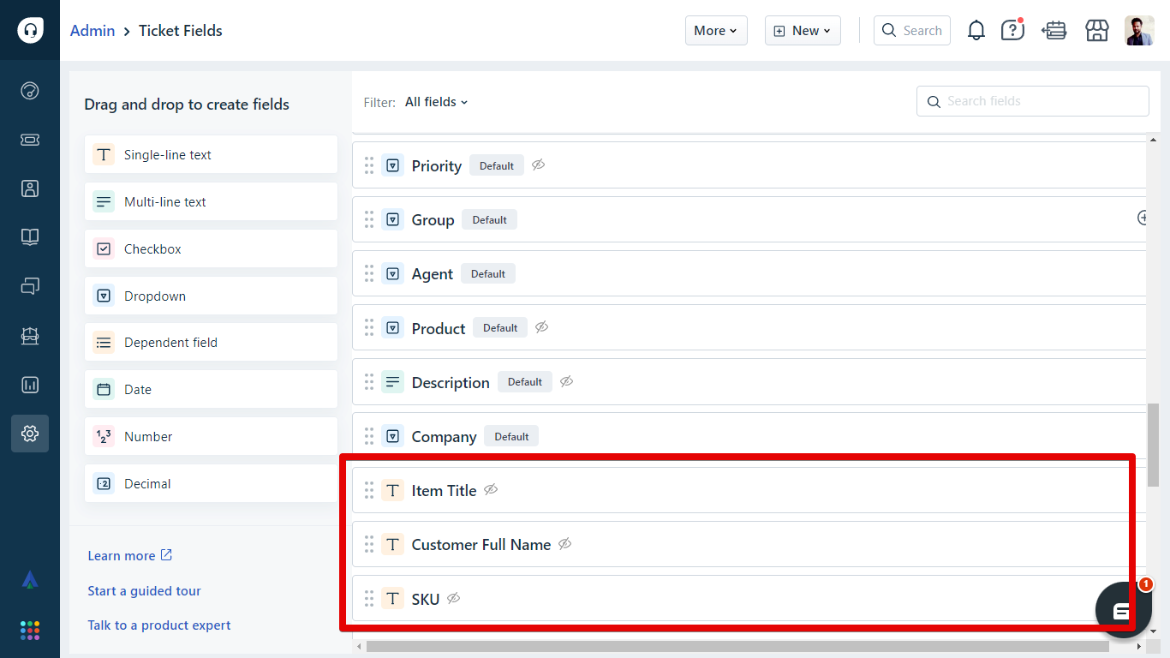
Task: Click the hidden-eye icon on Description field
Action: [x=566, y=381]
